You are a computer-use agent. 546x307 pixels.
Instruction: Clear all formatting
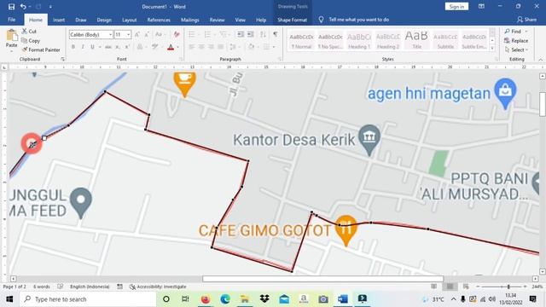177,34
